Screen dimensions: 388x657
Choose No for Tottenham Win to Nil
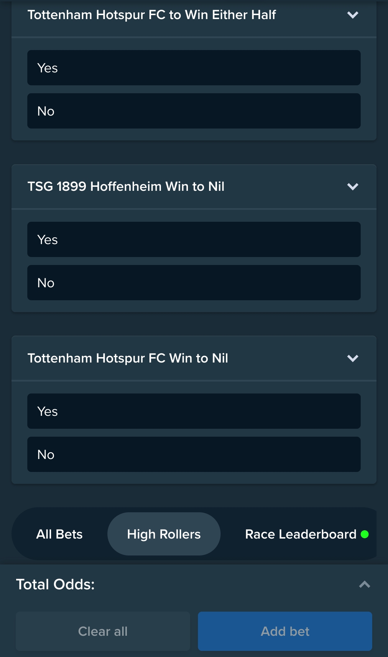[194, 454]
